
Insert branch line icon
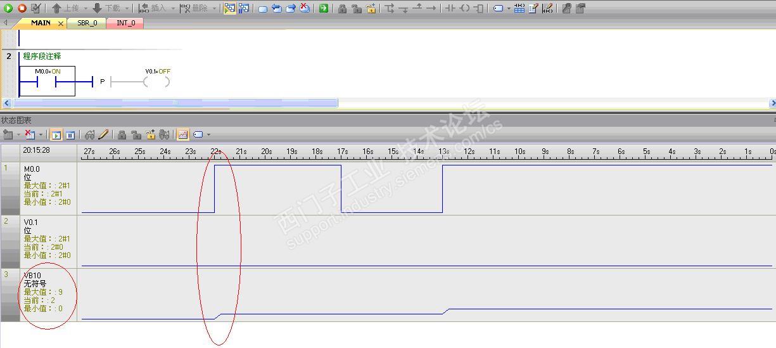(x=389, y=8)
